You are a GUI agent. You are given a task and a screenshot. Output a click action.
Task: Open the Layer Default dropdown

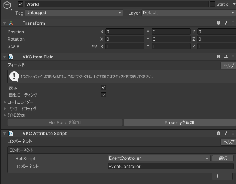pos(189,13)
